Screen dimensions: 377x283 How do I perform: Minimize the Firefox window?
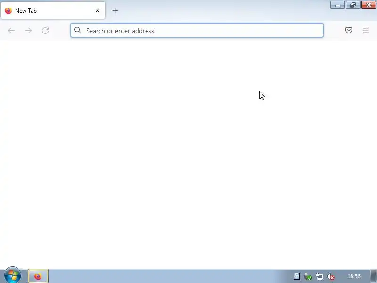[x=337, y=5]
